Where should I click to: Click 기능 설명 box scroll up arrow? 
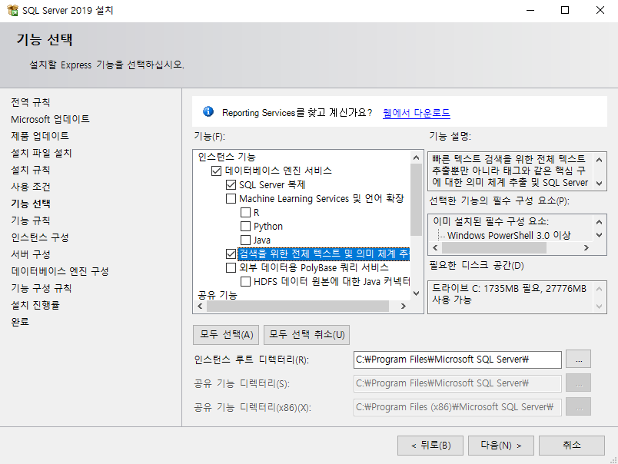pyautogui.click(x=599, y=160)
